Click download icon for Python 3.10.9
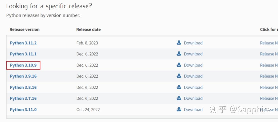Image resolution: width=278 pixels, height=122 pixels. [179, 65]
